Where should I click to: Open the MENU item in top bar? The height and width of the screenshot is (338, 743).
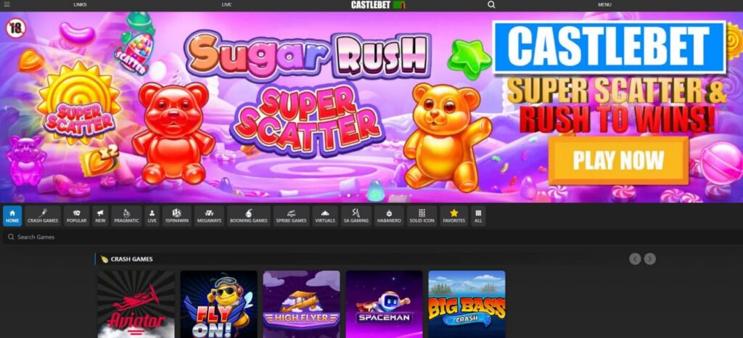pos(604,5)
